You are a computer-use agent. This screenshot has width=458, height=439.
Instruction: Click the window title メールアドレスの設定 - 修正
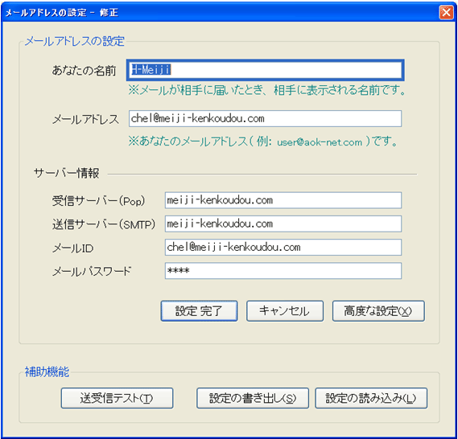62,13
